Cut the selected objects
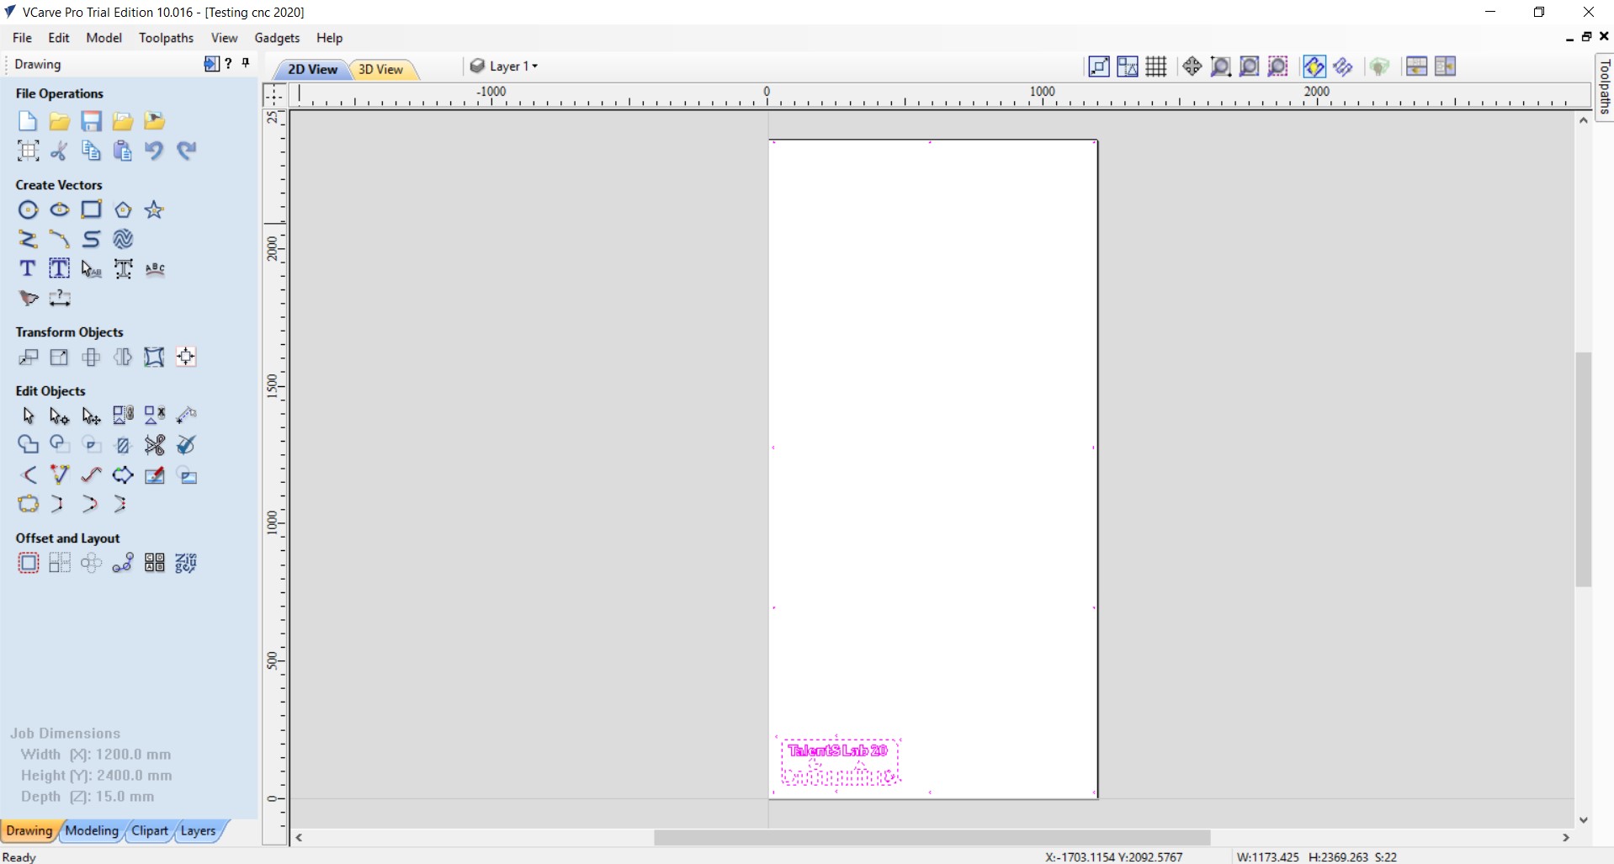Screen dimensions: 1614x864 pyautogui.click(x=59, y=151)
